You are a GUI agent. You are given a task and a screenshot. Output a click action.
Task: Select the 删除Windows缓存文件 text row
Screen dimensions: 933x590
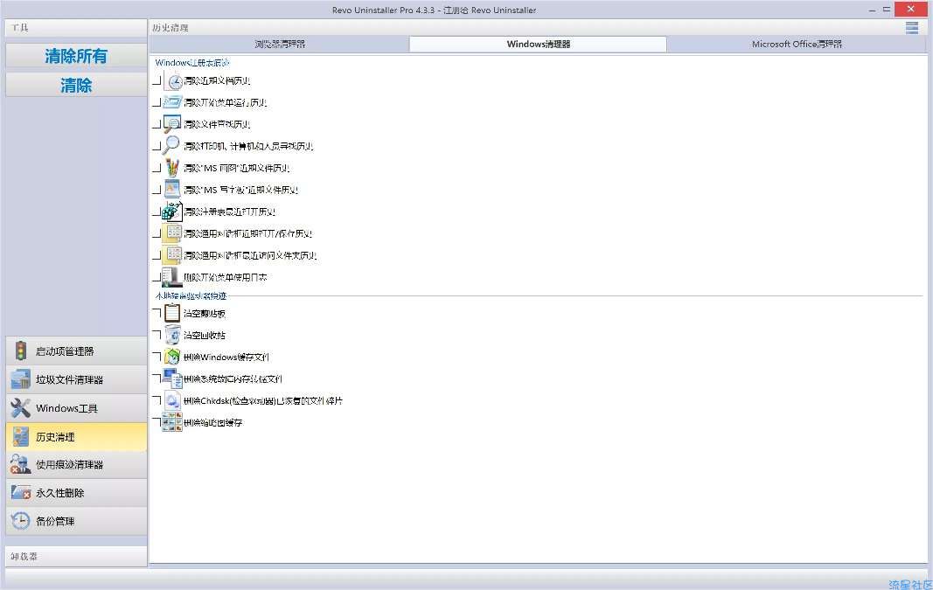[x=226, y=357]
